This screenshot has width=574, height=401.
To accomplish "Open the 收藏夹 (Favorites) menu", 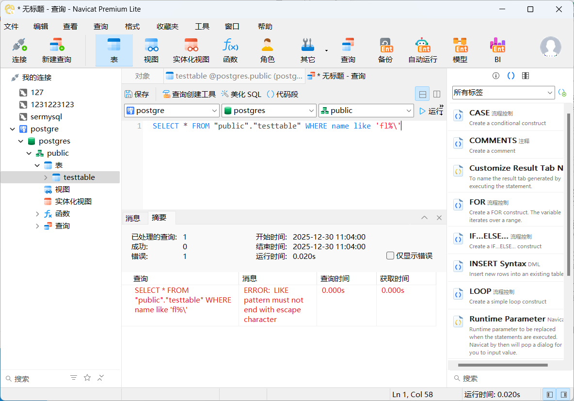I will (x=167, y=27).
